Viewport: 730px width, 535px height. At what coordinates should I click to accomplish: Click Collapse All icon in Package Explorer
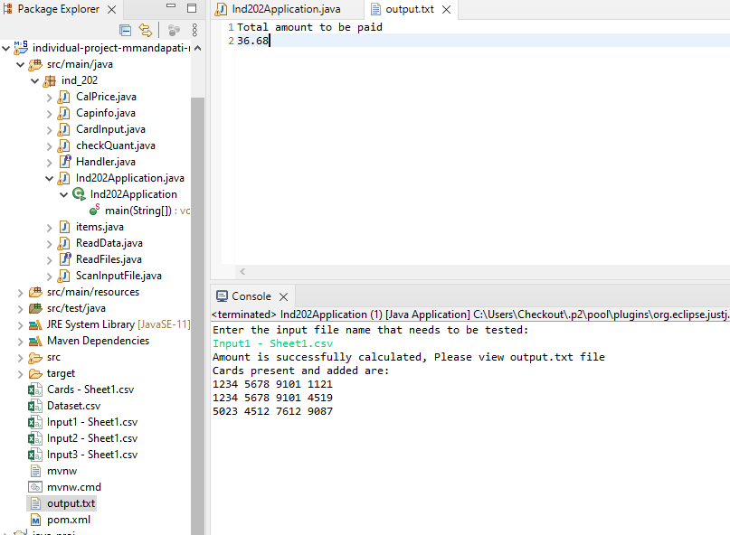(x=125, y=31)
